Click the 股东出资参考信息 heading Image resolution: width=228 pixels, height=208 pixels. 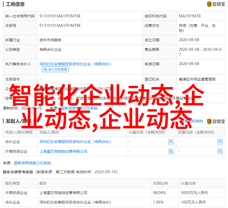18,172
